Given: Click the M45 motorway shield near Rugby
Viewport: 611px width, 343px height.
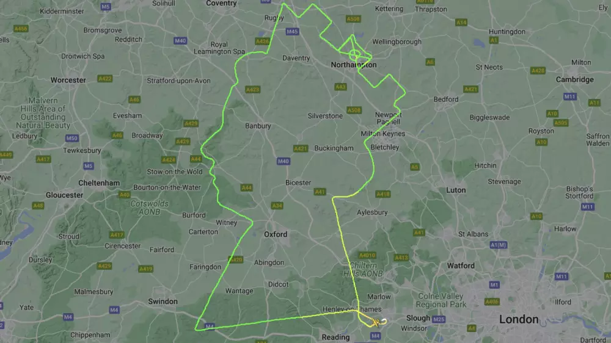Looking at the screenshot, I should pyautogui.click(x=292, y=32).
